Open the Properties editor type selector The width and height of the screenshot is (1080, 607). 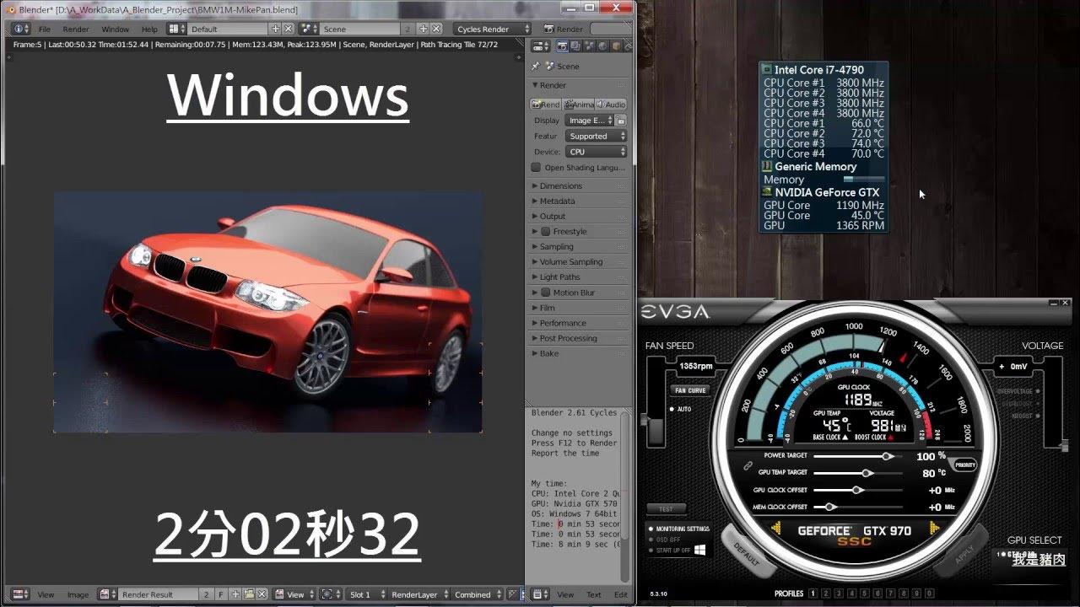tap(541, 46)
